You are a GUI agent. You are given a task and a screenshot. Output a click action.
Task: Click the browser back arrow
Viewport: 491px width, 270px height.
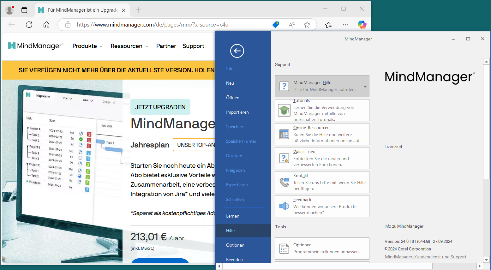[x=12, y=25]
